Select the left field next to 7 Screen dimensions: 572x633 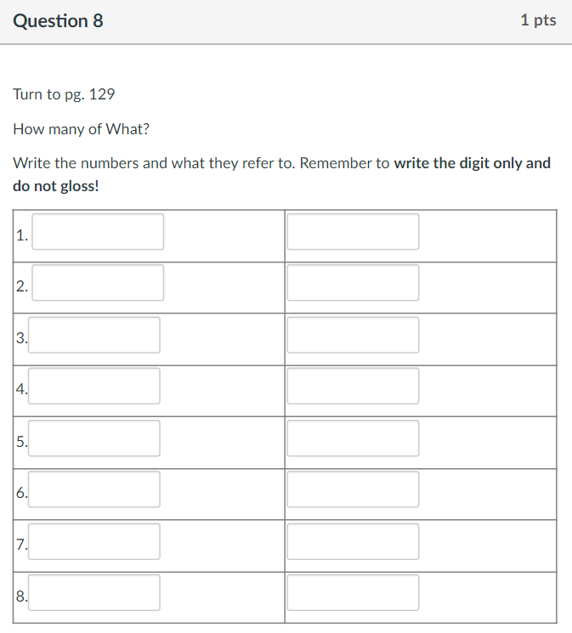point(95,541)
